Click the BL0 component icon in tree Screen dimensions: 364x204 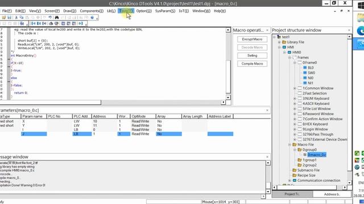pyautogui.click(x=305, y=67)
